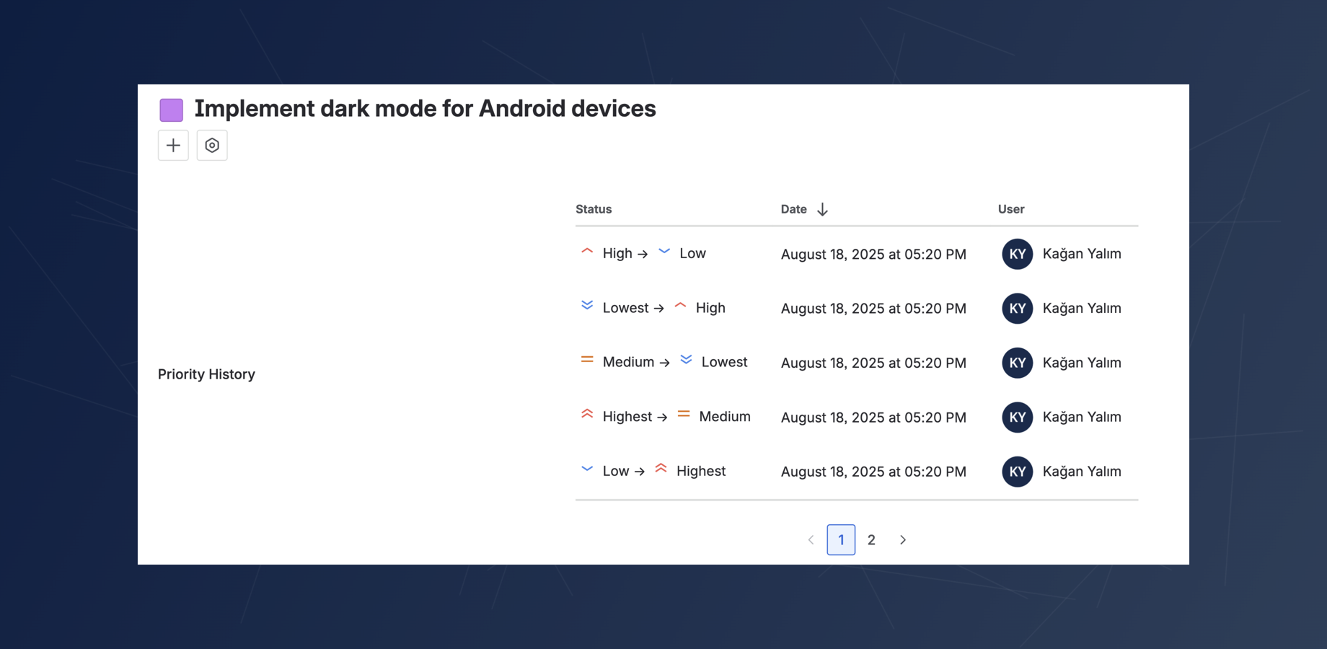
Task: Click the User column header
Action: pyautogui.click(x=1010, y=209)
